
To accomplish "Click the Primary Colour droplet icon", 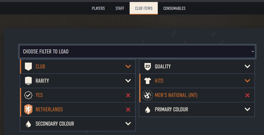I will tap(148, 109).
